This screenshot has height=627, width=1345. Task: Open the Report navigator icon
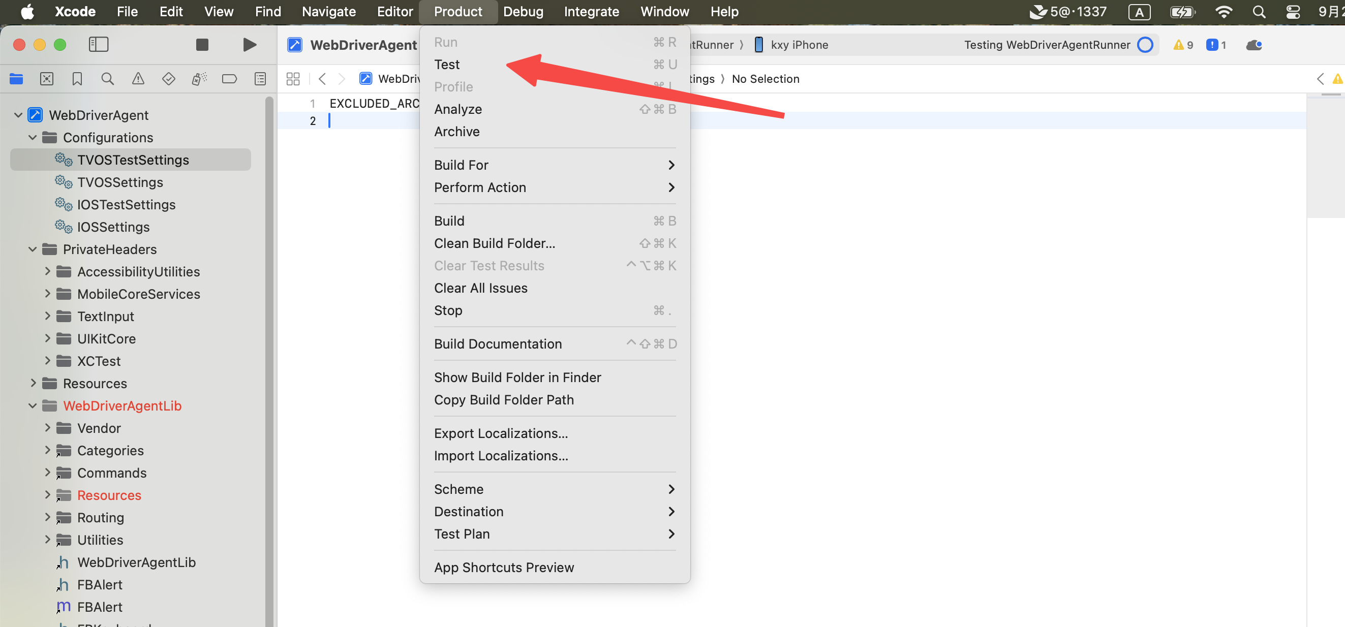click(260, 79)
